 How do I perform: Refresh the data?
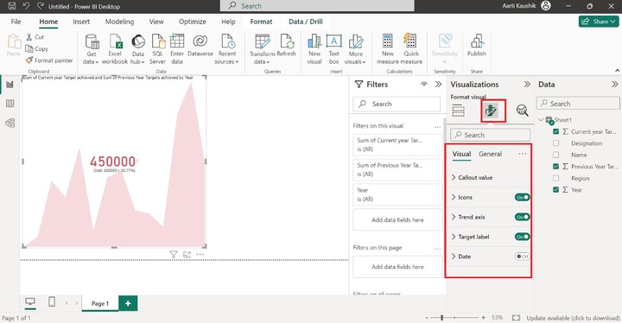(x=287, y=45)
